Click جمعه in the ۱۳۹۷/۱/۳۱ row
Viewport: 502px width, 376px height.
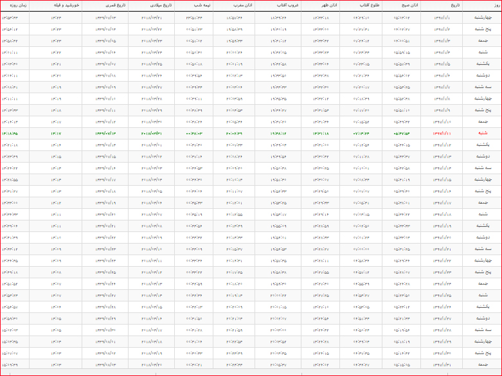click(x=483, y=364)
